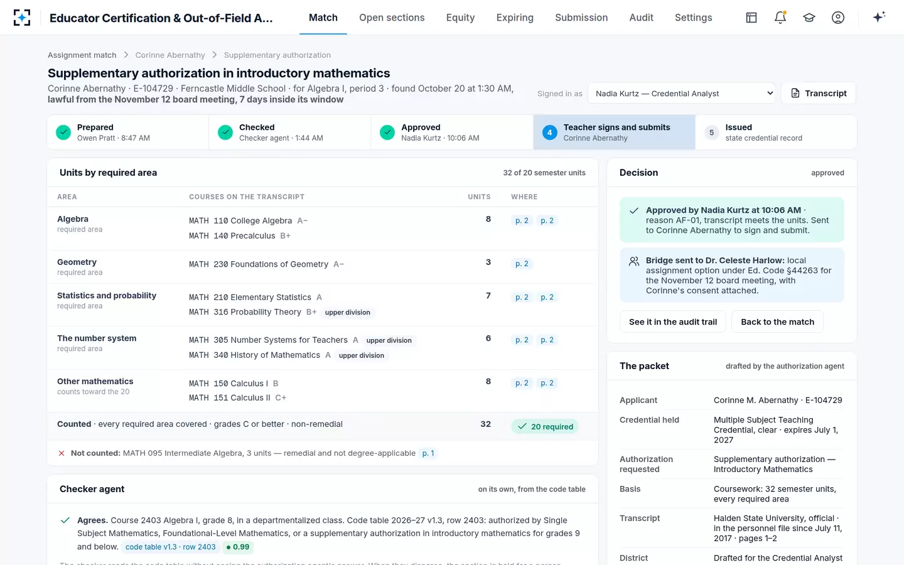
Task: Click the approved status label in Decision
Action: pyautogui.click(x=827, y=173)
